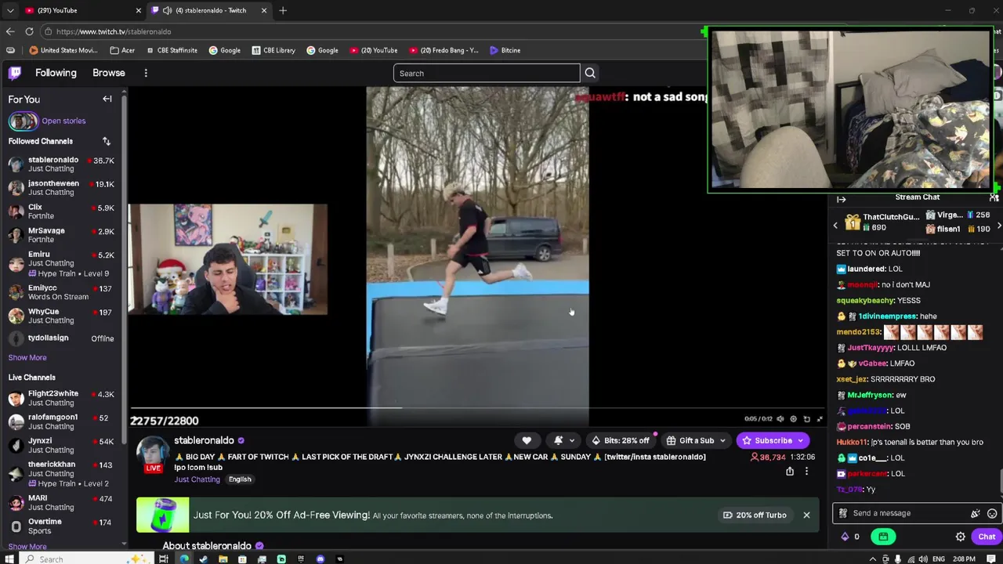Click the Twitch search field
This screenshot has height=564, width=1003.
487,73
